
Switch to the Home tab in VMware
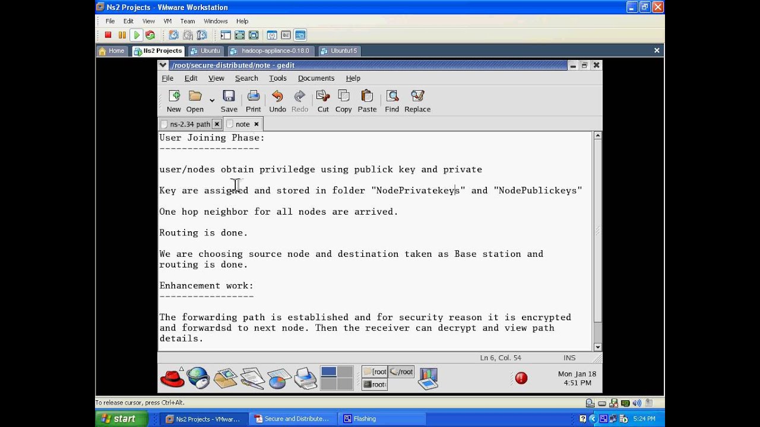112,51
